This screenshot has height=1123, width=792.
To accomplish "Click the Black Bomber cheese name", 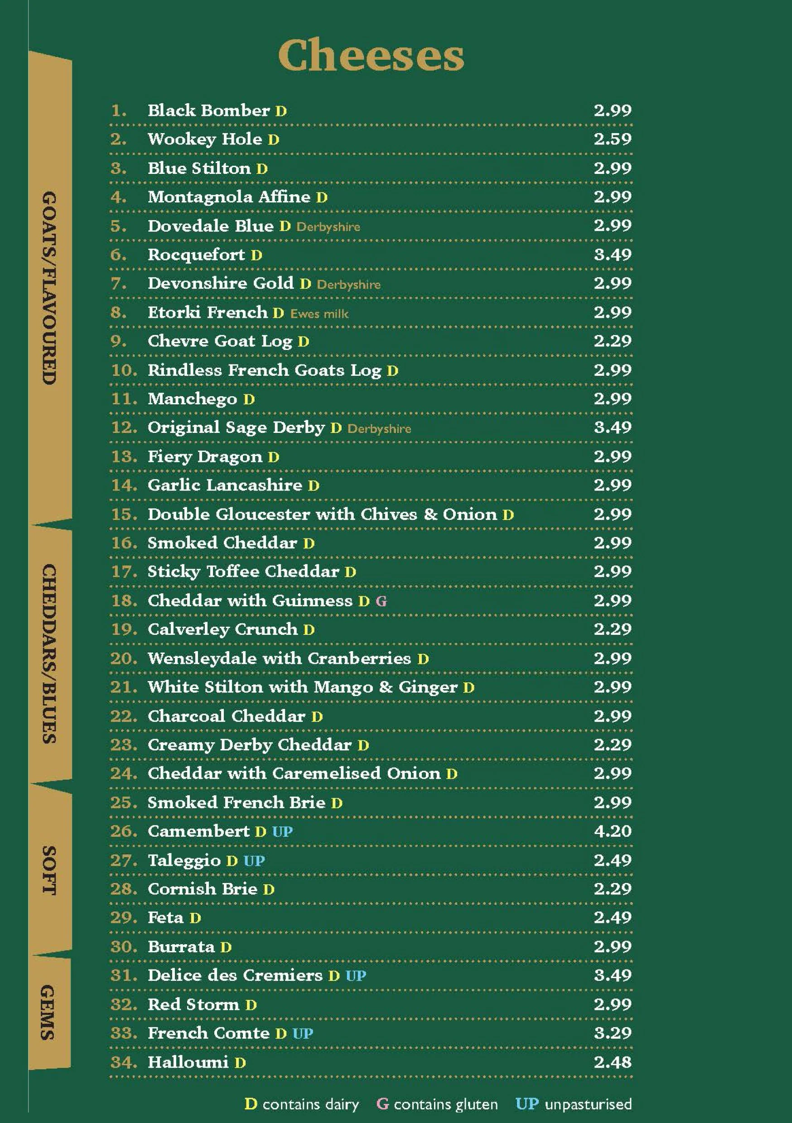I will coord(208,110).
